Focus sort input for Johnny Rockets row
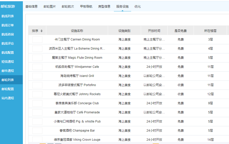 [x=37, y=94]
